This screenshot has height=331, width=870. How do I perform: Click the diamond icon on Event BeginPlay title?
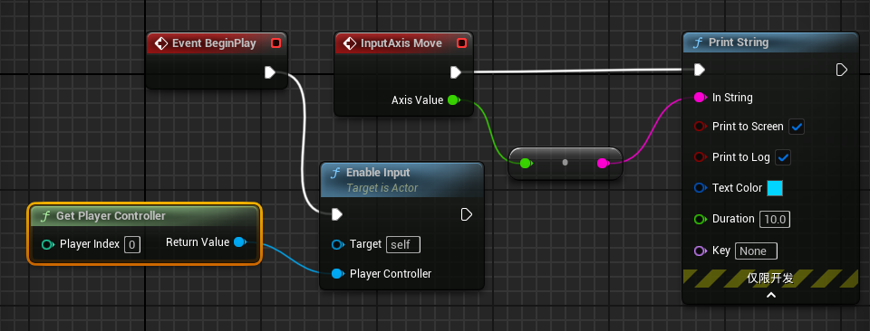click(161, 43)
